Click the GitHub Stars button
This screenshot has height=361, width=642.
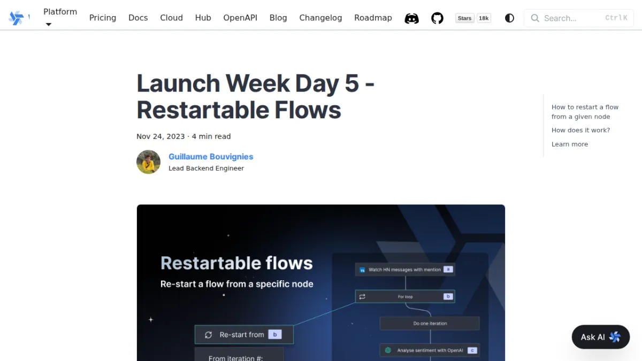tap(465, 18)
